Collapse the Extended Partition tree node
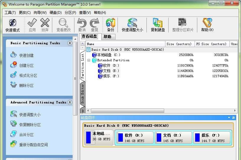The image size is (241, 160). [x=89, y=60]
